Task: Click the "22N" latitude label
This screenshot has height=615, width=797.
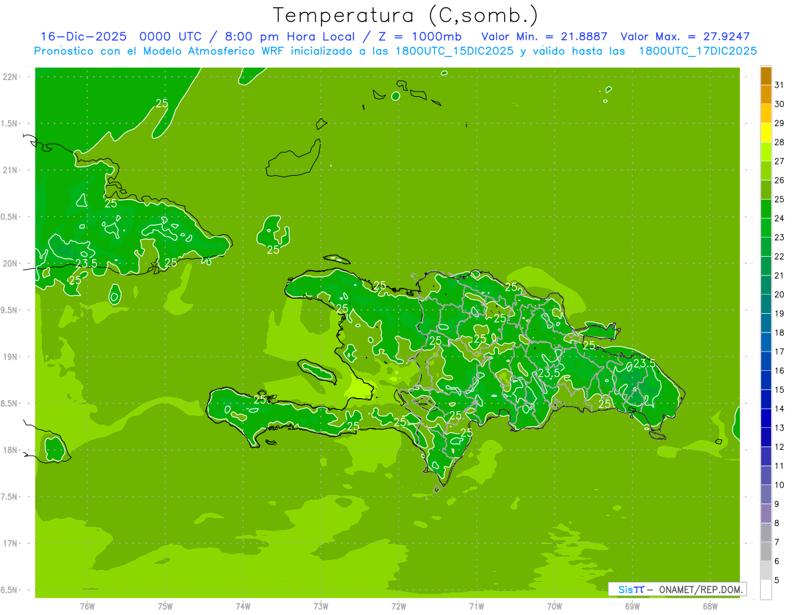Action: [11, 77]
